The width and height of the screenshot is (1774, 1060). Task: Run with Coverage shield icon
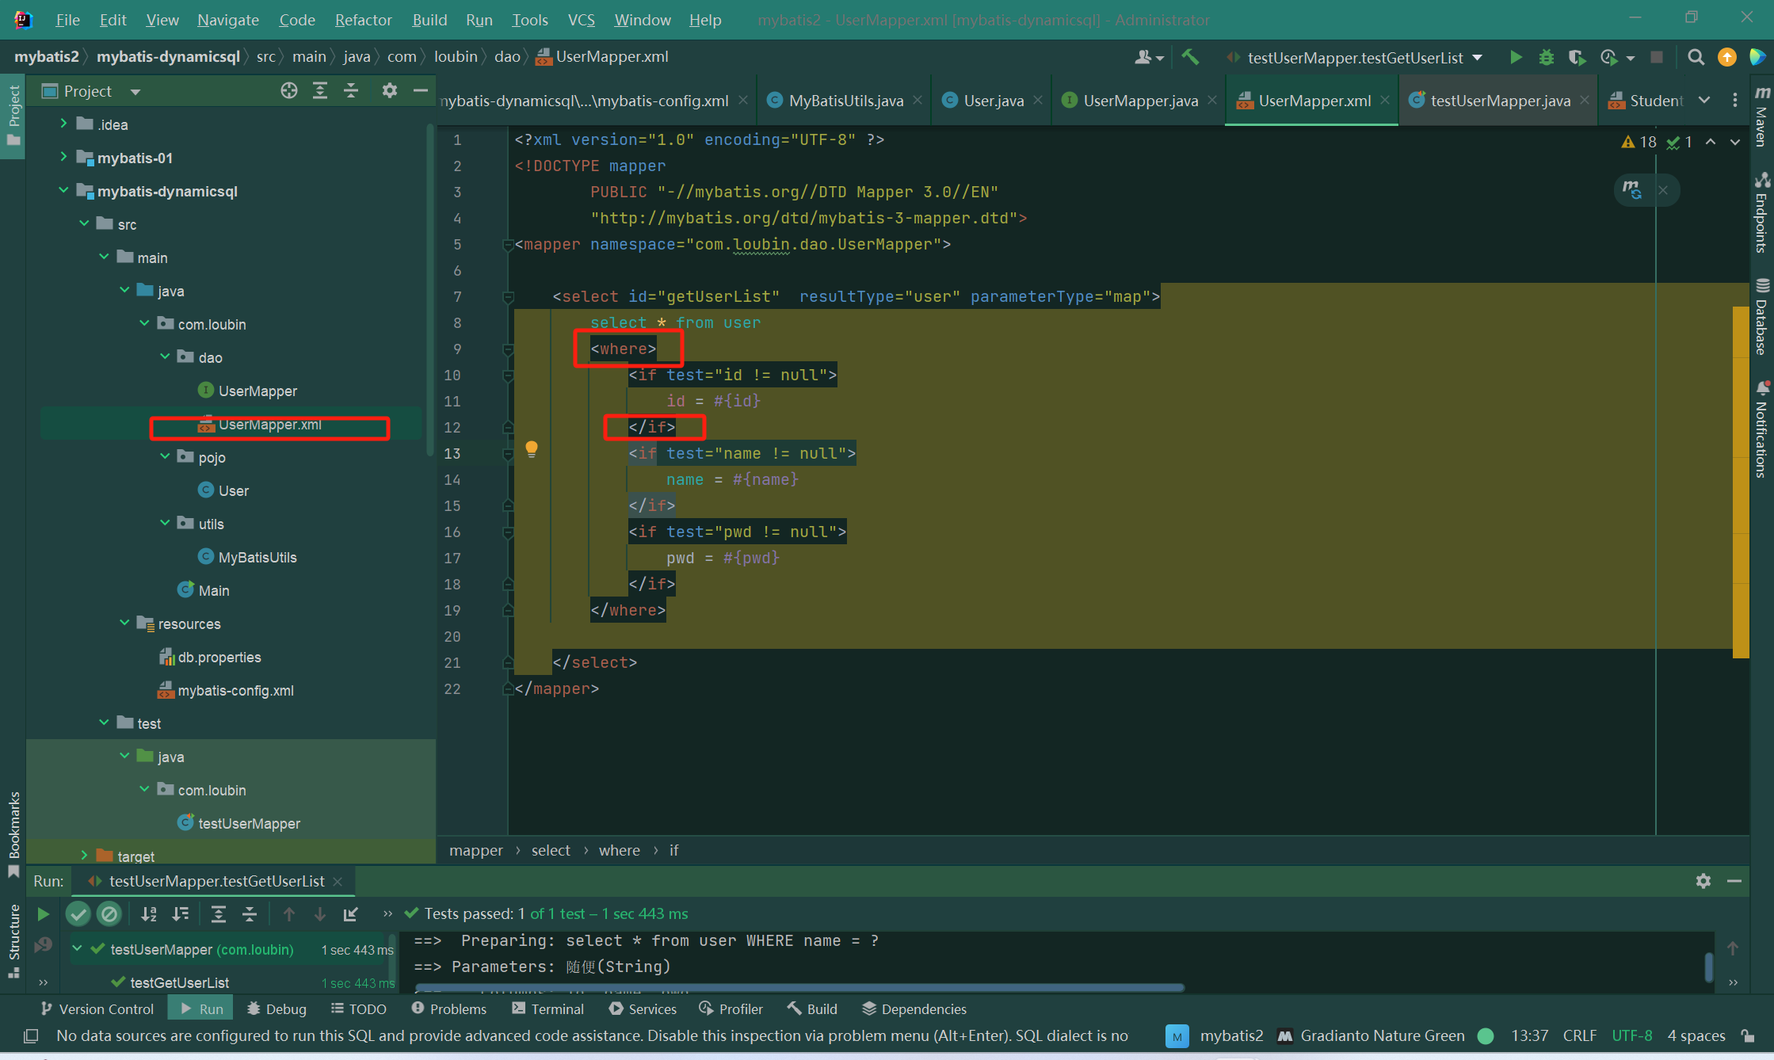tap(1576, 57)
